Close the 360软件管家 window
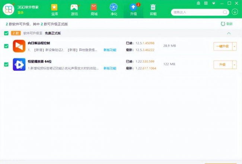242x164 pixels. pyautogui.click(x=236, y=3)
